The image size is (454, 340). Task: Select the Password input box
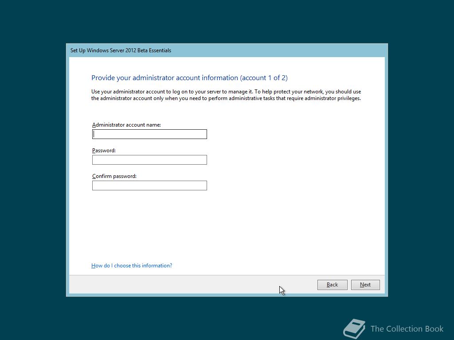coord(149,160)
